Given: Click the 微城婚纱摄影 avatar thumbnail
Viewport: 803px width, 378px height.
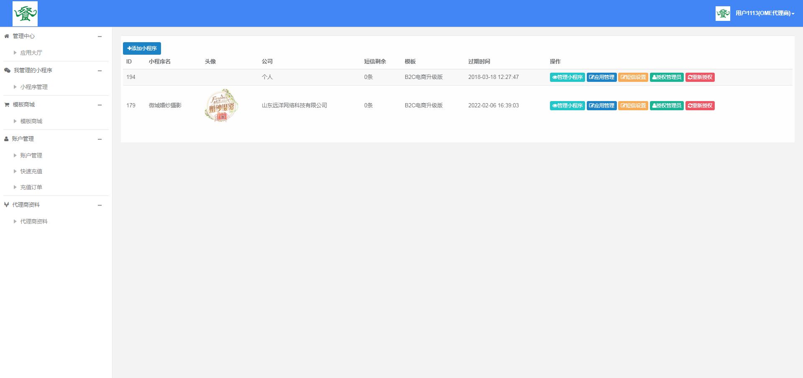Looking at the screenshot, I should pos(221,106).
